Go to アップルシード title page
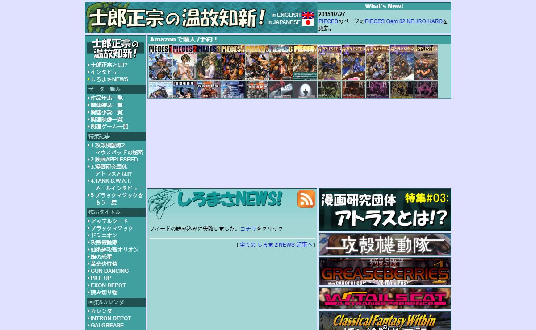This screenshot has width=536, height=330. [109, 221]
